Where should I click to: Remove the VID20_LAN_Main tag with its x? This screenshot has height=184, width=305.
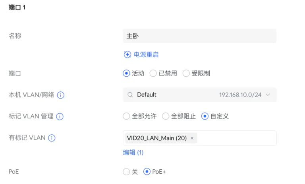click(192, 138)
